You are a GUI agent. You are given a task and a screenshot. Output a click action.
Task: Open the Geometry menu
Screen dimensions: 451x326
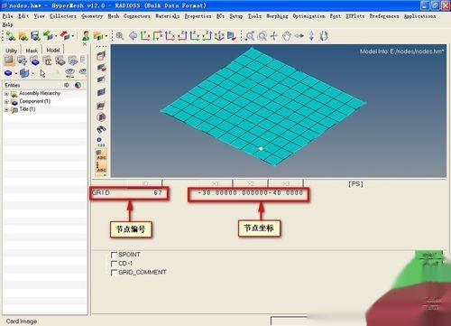[92, 16]
